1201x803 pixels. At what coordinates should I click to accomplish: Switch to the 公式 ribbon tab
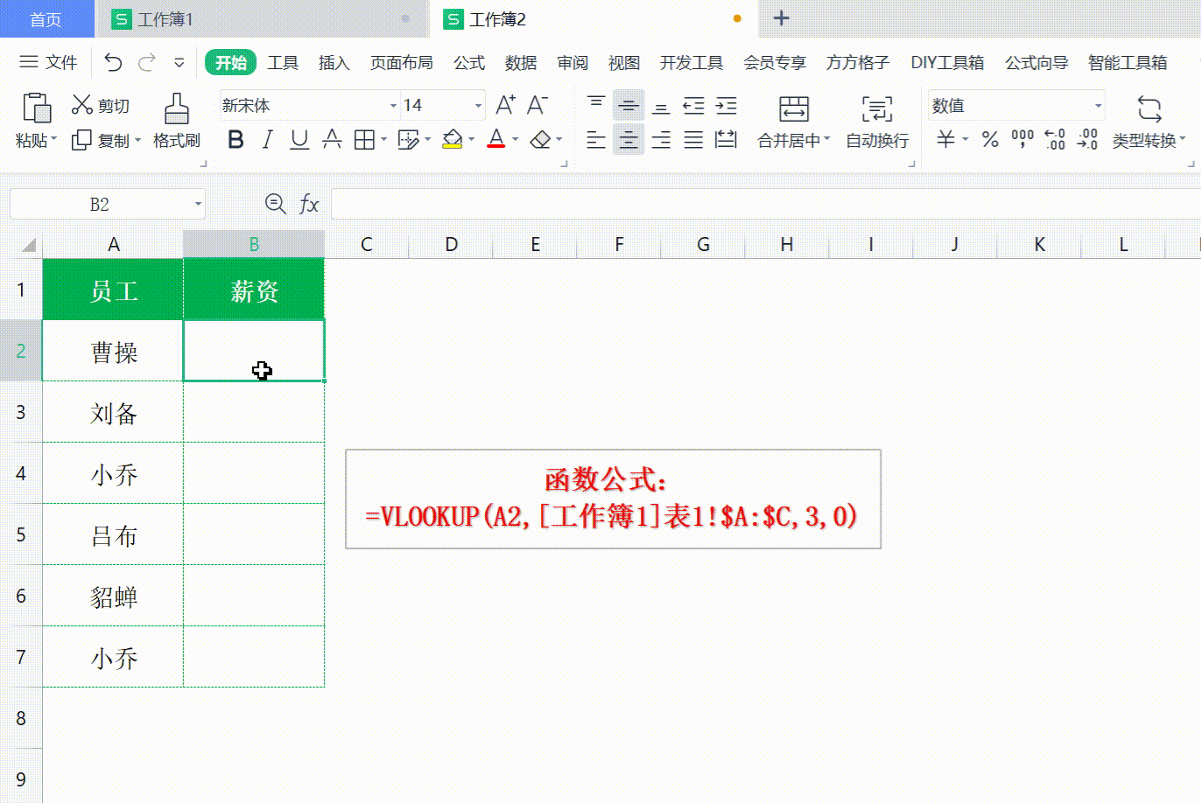[x=469, y=62]
